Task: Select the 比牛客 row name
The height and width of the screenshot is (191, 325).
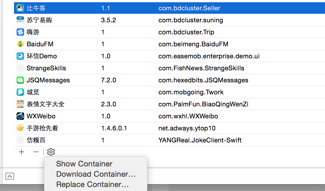Action: 36,8
